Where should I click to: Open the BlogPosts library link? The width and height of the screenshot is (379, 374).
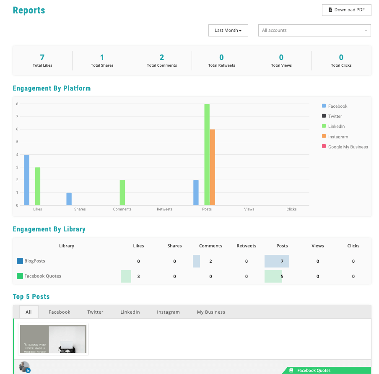pos(34,261)
